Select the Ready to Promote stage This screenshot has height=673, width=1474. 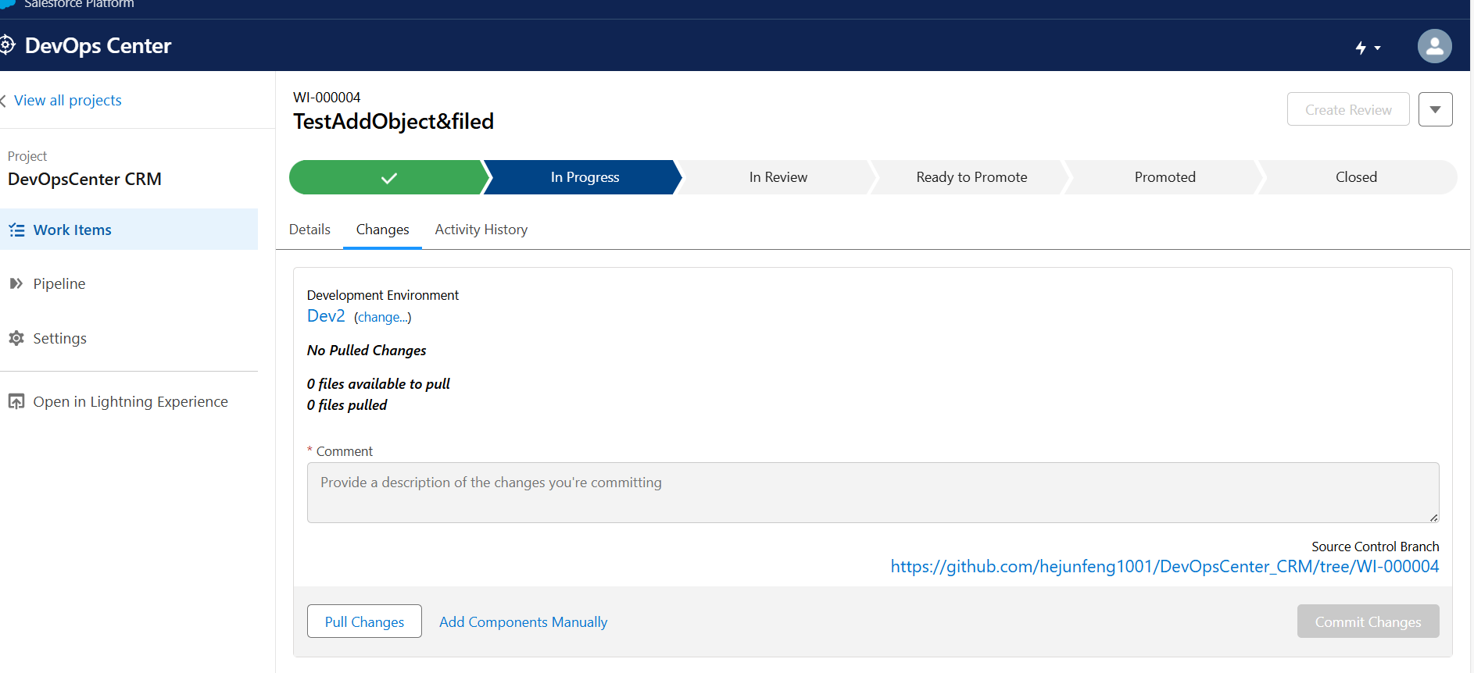point(971,177)
